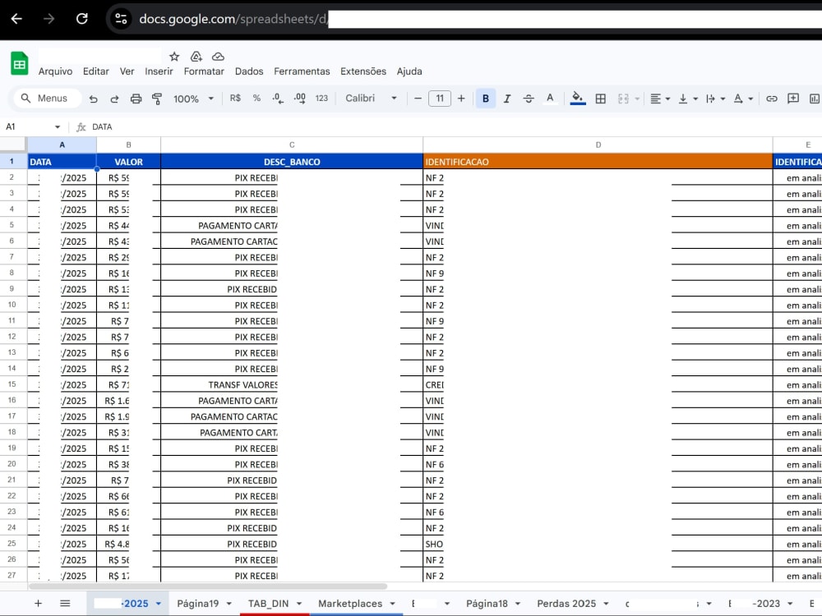Image resolution: width=822 pixels, height=616 pixels.
Task: Star this spreadsheet
Action: click(174, 56)
